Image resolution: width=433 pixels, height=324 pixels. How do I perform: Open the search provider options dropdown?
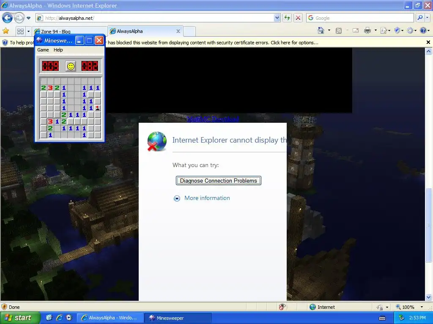point(428,18)
